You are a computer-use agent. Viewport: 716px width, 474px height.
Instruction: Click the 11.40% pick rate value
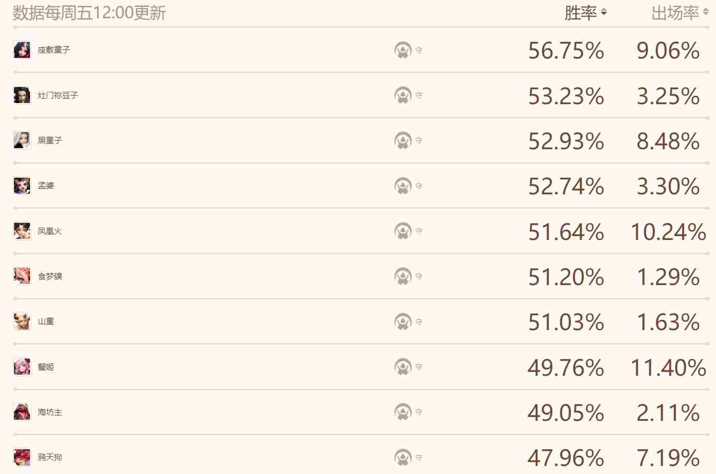coord(668,368)
